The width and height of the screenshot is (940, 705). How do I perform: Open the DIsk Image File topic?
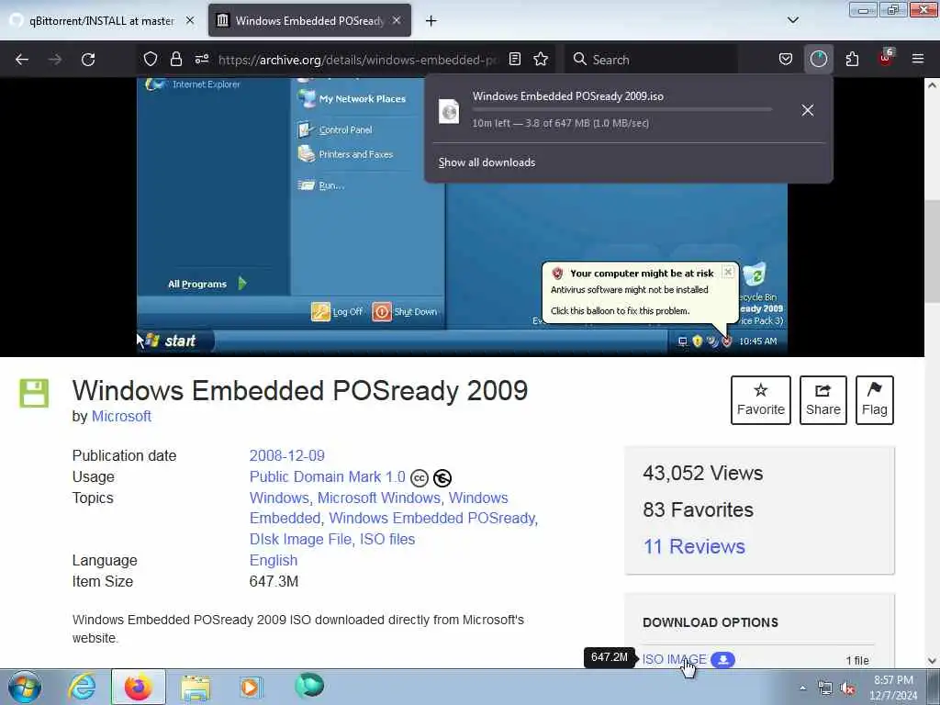click(x=300, y=539)
